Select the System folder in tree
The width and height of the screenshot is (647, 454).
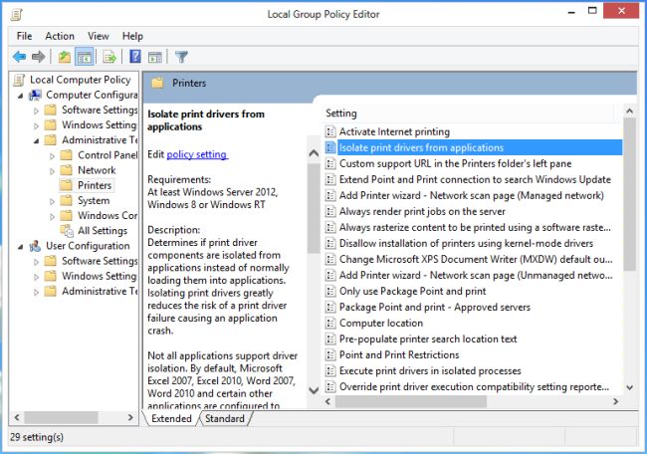[94, 200]
